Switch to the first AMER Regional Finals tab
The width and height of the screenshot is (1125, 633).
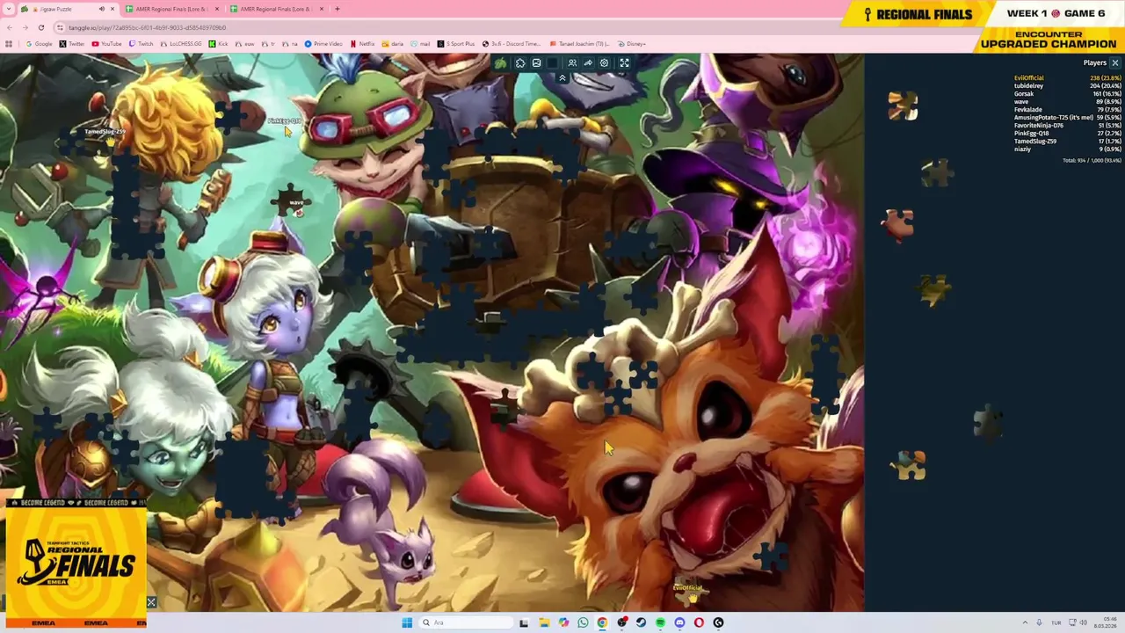pos(171,9)
